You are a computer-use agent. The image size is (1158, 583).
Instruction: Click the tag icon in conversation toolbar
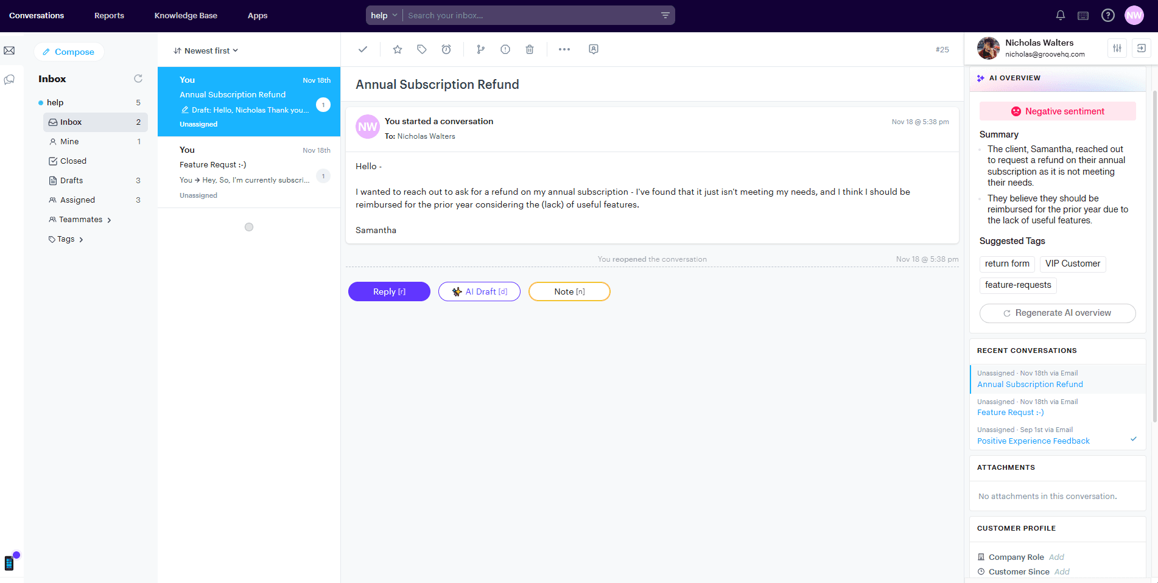(422, 49)
